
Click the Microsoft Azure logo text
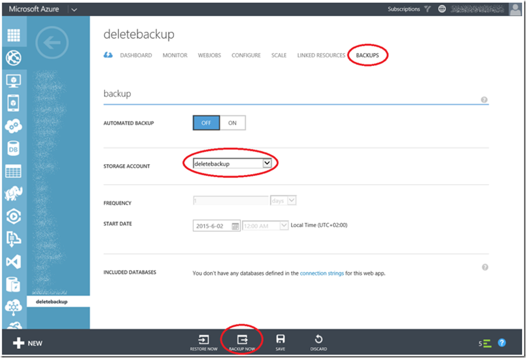tap(34, 9)
